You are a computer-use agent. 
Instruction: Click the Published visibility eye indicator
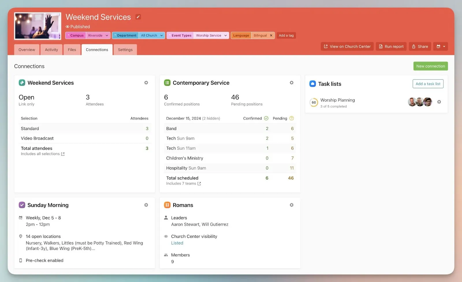coord(68,27)
